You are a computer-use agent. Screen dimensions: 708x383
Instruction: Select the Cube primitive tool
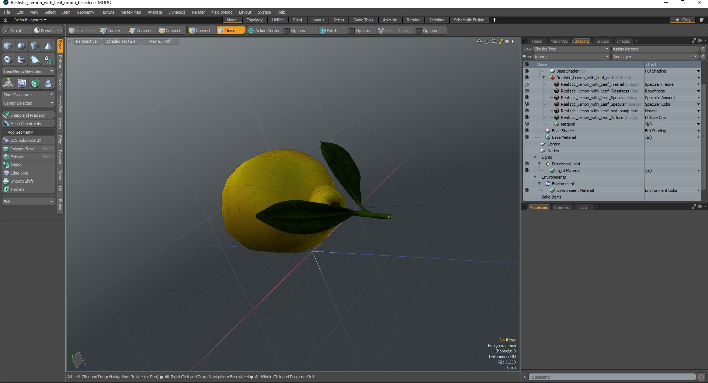point(8,46)
